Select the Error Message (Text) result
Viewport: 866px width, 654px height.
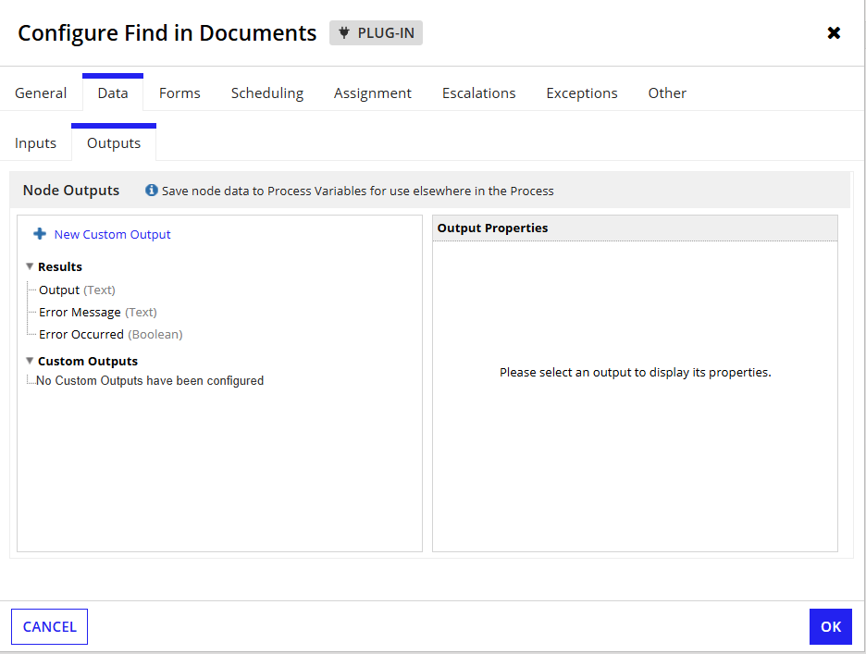click(x=98, y=312)
